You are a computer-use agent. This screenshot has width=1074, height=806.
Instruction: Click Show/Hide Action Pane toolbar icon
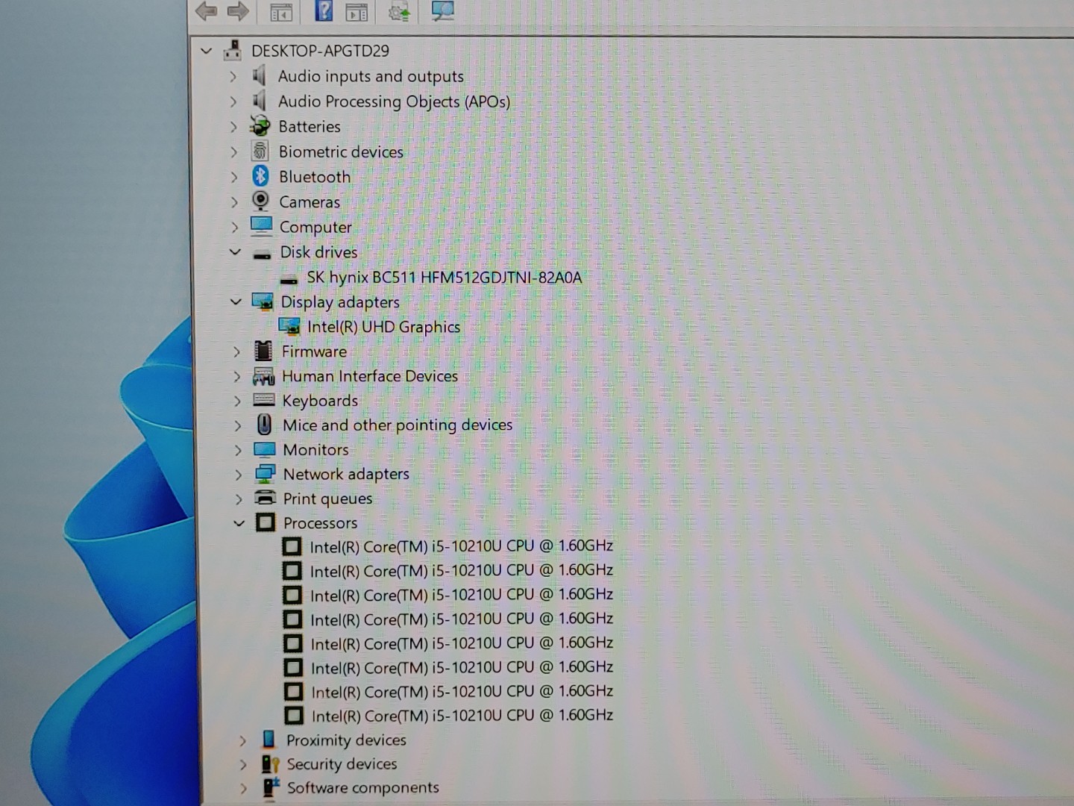[357, 11]
